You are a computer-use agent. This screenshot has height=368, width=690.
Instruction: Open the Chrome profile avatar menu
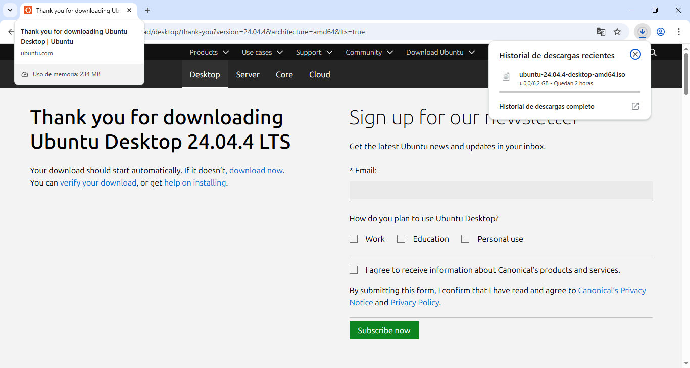661,32
